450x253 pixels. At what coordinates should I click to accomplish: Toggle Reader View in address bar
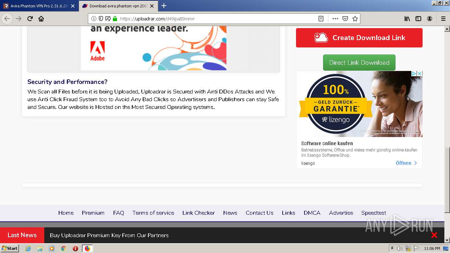(x=321, y=19)
